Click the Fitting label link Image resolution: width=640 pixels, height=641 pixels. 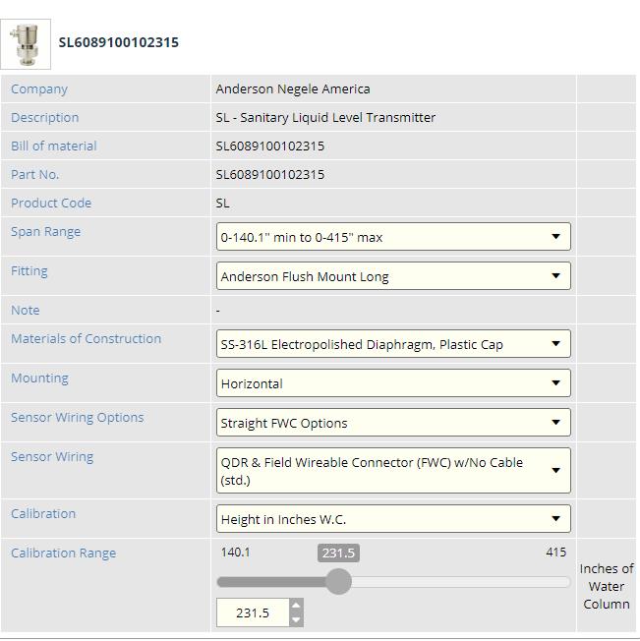pyautogui.click(x=29, y=271)
